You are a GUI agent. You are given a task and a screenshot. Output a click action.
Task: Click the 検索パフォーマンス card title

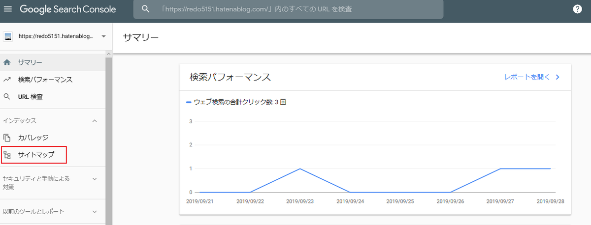click(230, 77)
